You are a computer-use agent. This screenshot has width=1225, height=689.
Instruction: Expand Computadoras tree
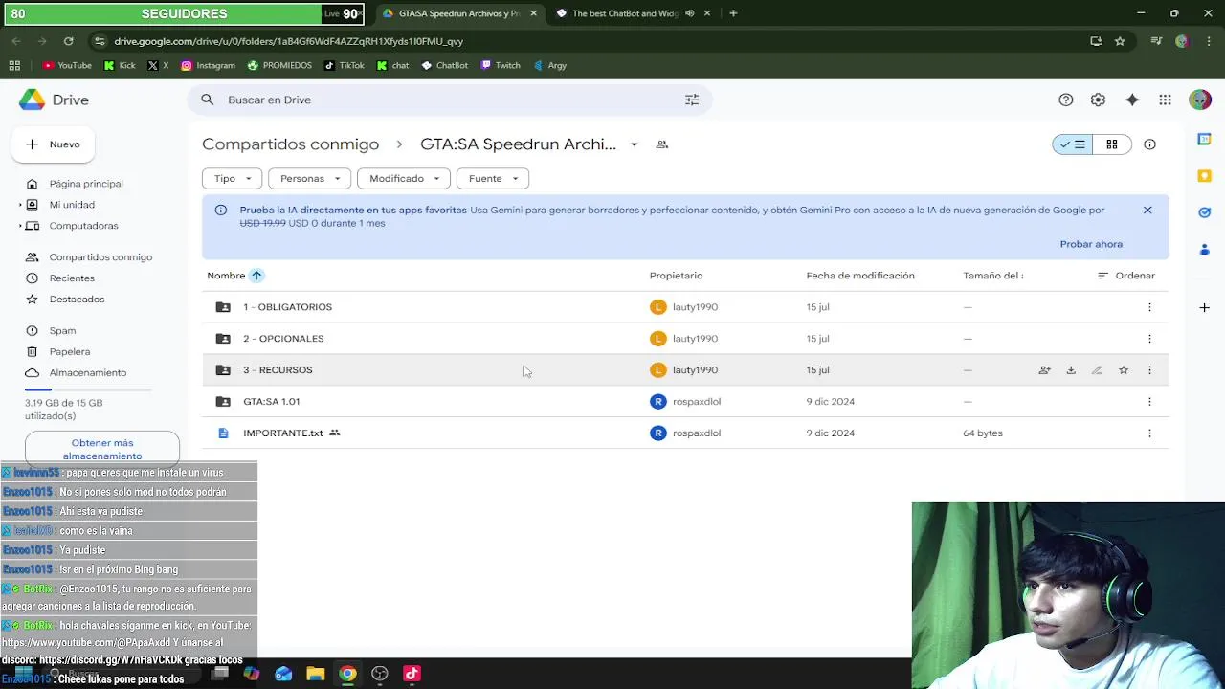tap(20, 226)
